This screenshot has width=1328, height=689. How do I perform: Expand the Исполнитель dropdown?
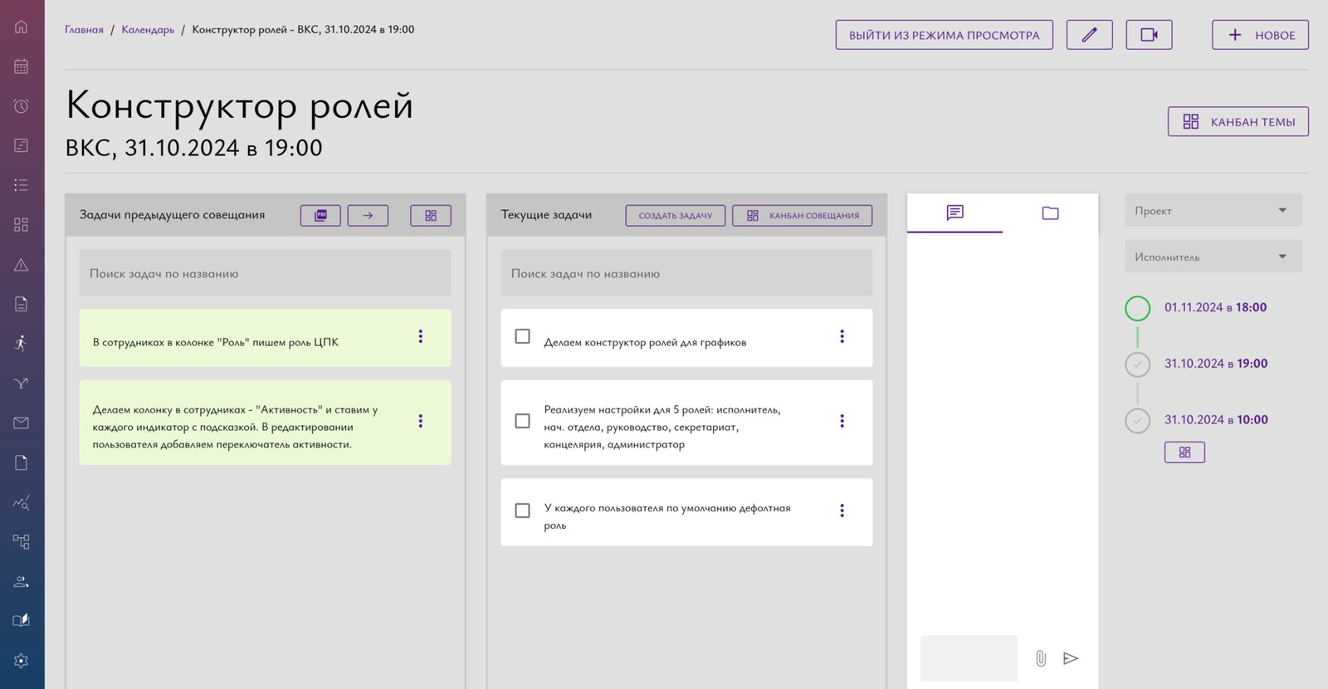click(1213, 257)
